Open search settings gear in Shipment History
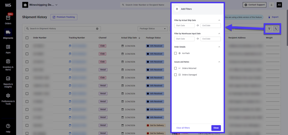288x135 pixels. click(97, 29)
